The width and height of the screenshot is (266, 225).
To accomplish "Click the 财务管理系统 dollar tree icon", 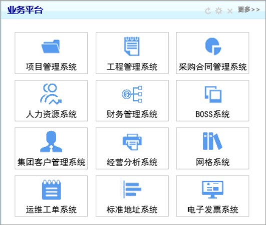I will 132,94.
